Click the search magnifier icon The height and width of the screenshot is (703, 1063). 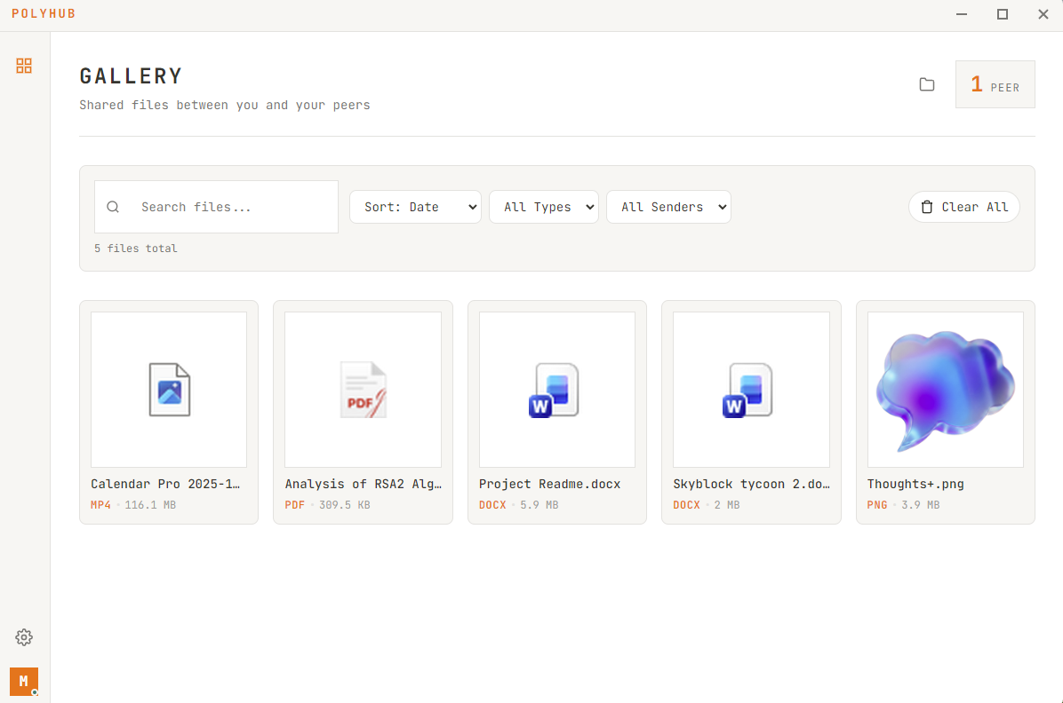click(113, 206)
